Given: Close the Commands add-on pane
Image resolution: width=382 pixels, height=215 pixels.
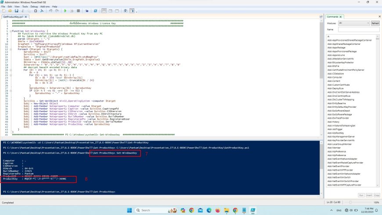Looking at the screenshot, I should (379, 16).
